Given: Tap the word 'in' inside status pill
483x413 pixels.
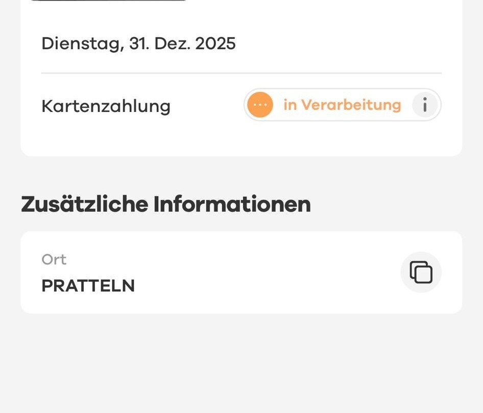Looking at the screenshot, I should tap(290, 105).
